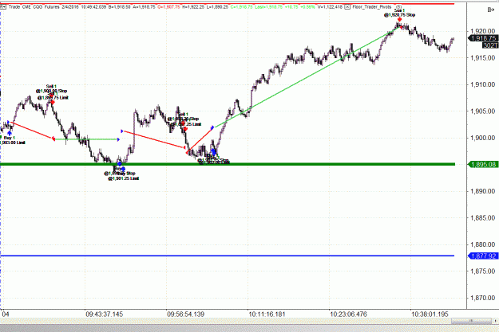This screenshot has height=332, width=499.
Task: Remove the Floor_Trader_Pivots study via X box
Action: coord(347,6)
